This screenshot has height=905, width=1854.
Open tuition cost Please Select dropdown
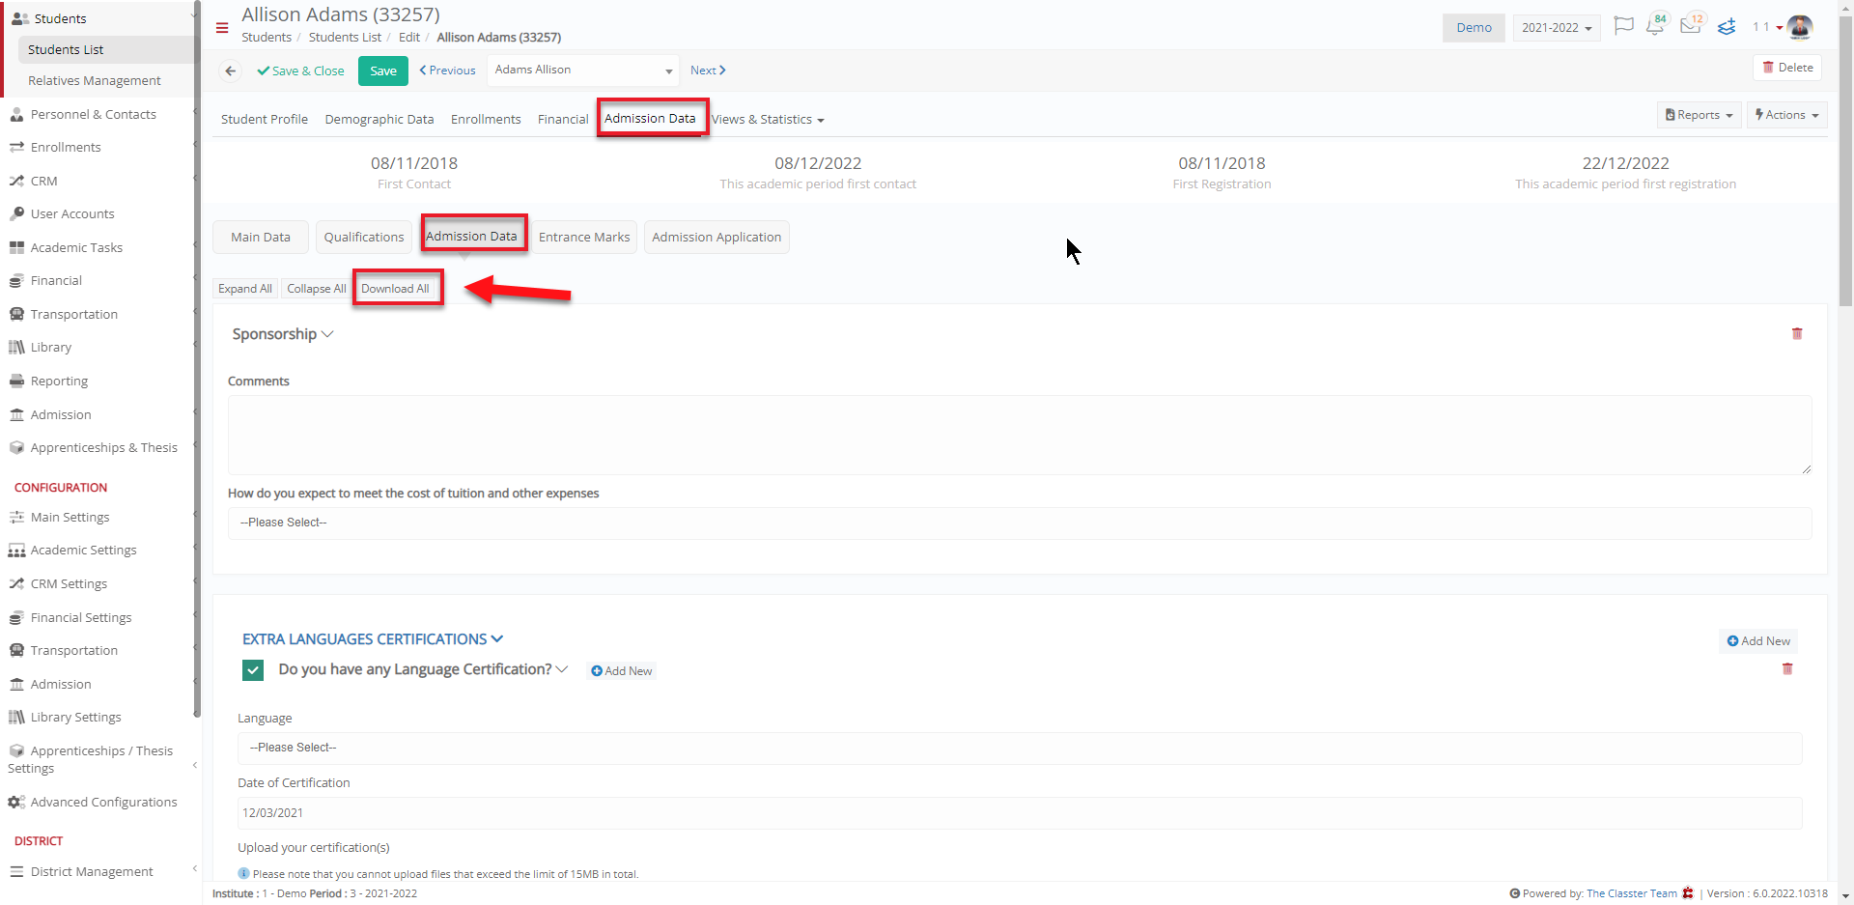point(1020,523)
